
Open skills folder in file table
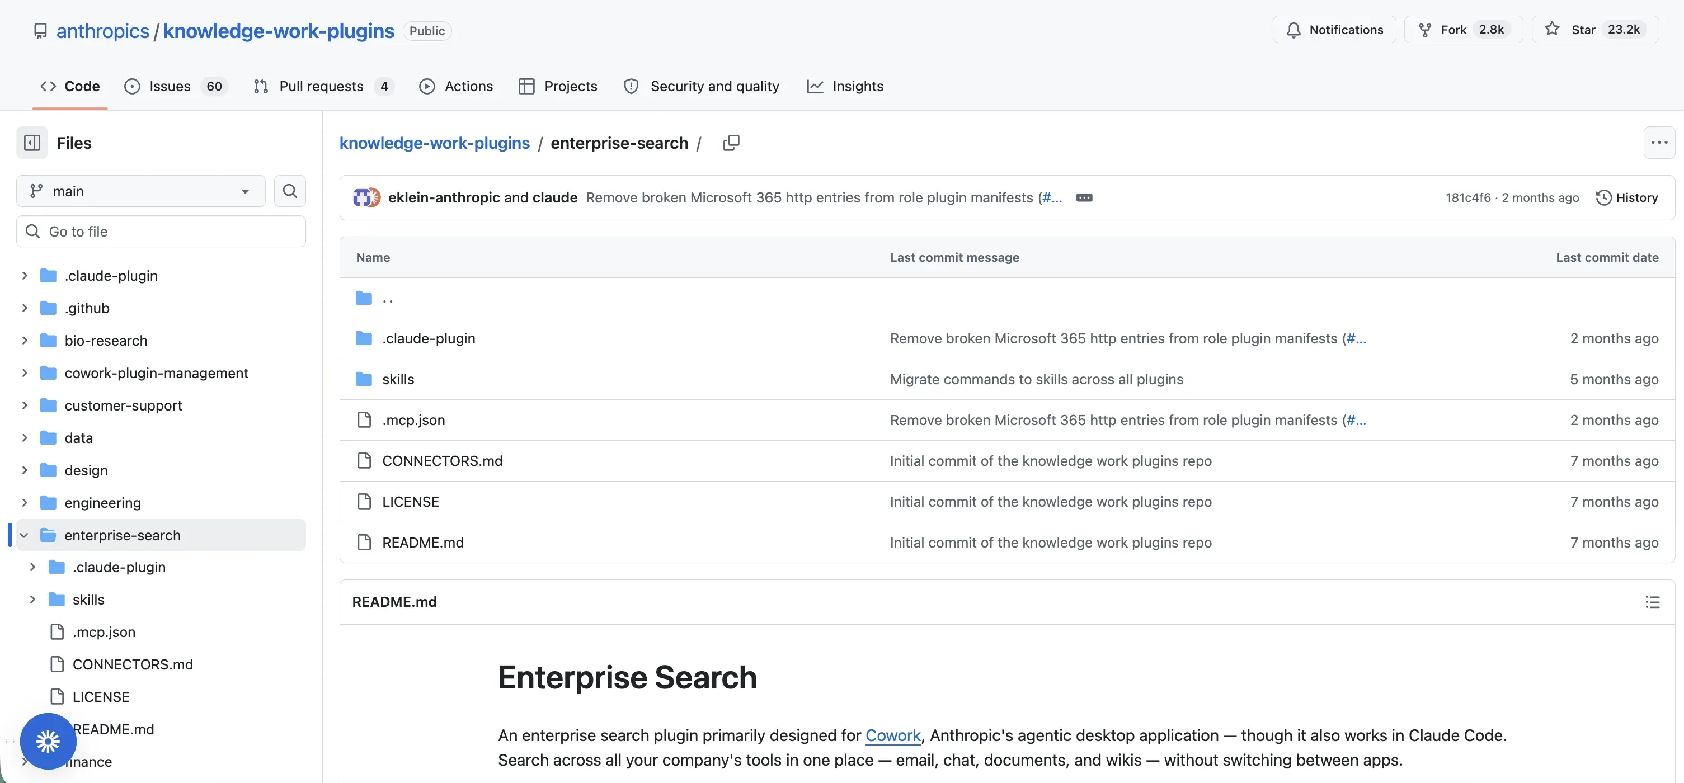(398, 379)
